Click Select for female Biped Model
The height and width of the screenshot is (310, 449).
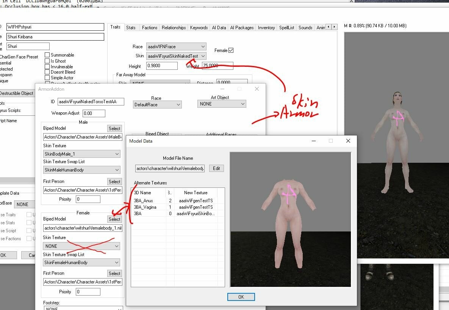point(114,219)
